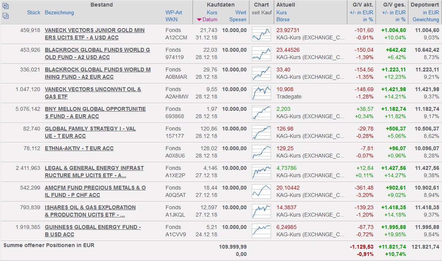The width and height of the screenshot is (442, 261).
Task: View chart thumbnail for Ethna-Aktiv
Action: pyautogui.click(x=261, y=152)
